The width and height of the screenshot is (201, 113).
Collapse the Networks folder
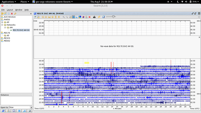pos(2,25)
